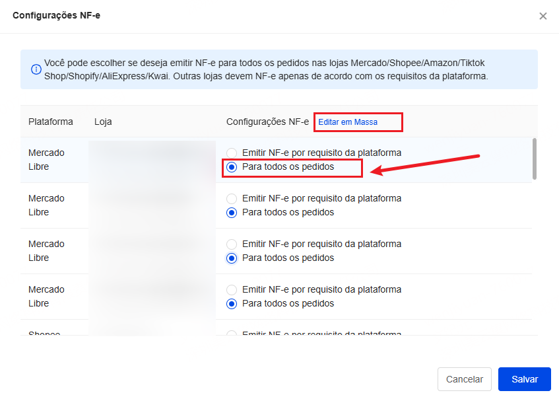Select 'Emitir NF-e por requisito' in first Mercado Libre row
Screen dimensions: 559x399
232,153
